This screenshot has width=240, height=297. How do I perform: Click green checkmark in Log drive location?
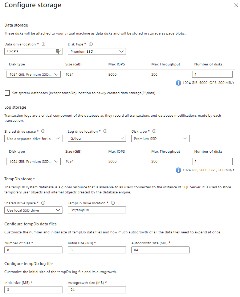pos(123,139)
